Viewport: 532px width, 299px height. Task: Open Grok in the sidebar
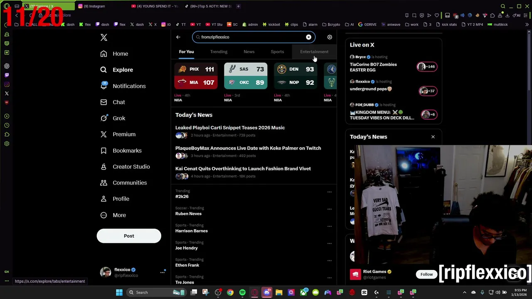(113, 118)
